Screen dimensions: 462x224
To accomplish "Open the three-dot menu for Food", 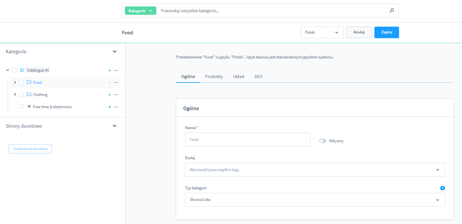I will tap(116, 82).
